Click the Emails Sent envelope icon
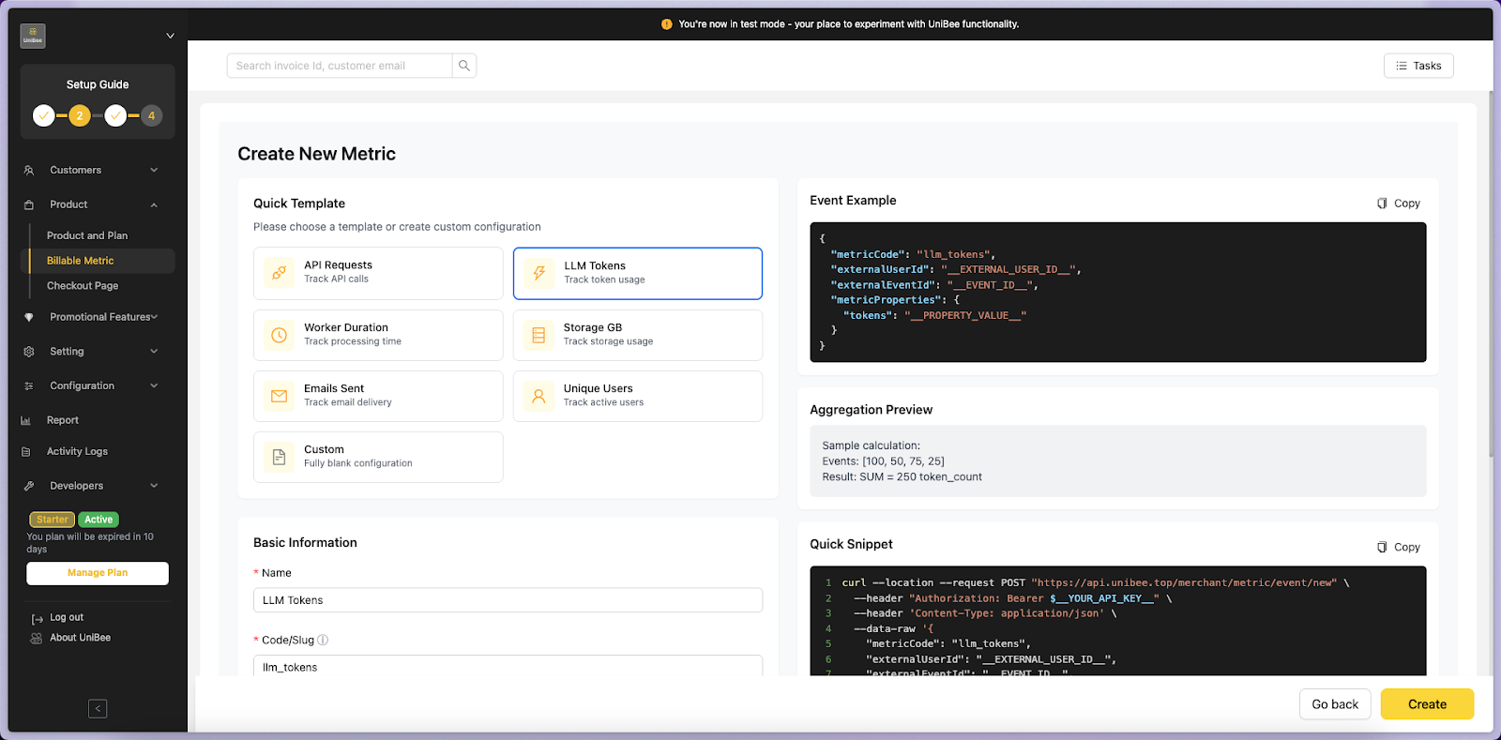The width and height of the screenshot is (1501, 740). point(279,396)
